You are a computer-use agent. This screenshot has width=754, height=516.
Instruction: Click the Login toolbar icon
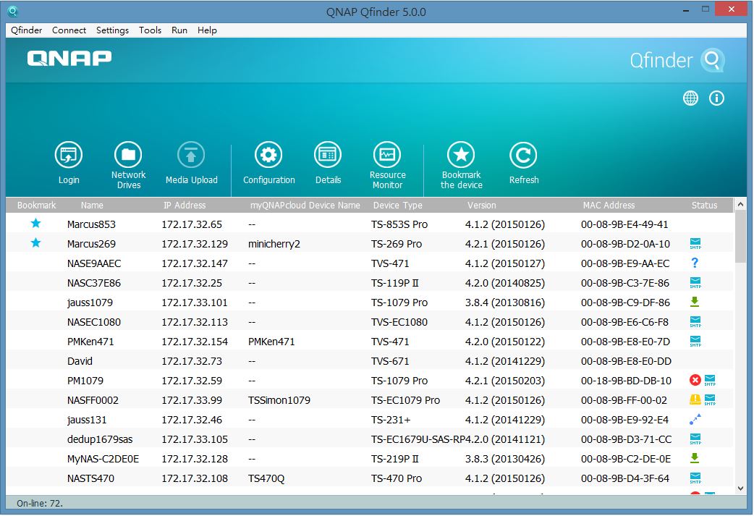(69, 155)
